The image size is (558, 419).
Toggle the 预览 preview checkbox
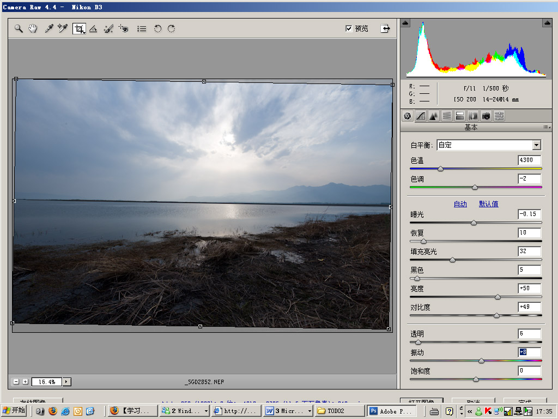(349, 28)
